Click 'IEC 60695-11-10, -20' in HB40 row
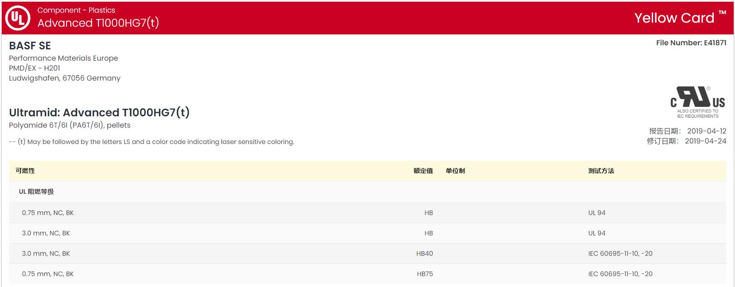The image size is (735, 287). (620, 254)
